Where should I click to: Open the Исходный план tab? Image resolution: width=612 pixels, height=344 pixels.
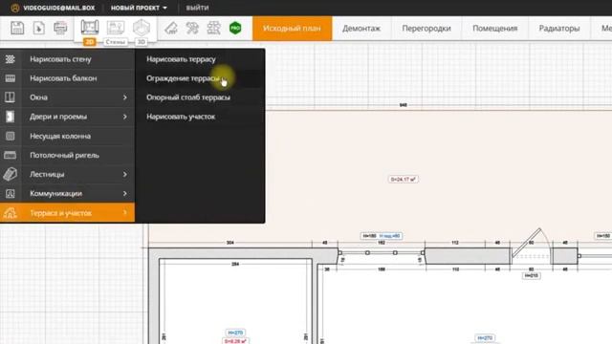click(x=292, y=28)
